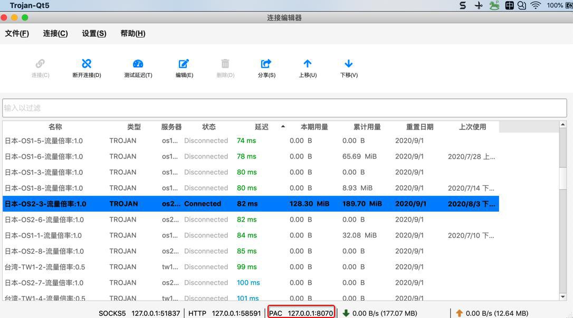The height and width of the screenshot is (318, 573).
Task: Click the 上次使用 column header
Action: point(473,127)
